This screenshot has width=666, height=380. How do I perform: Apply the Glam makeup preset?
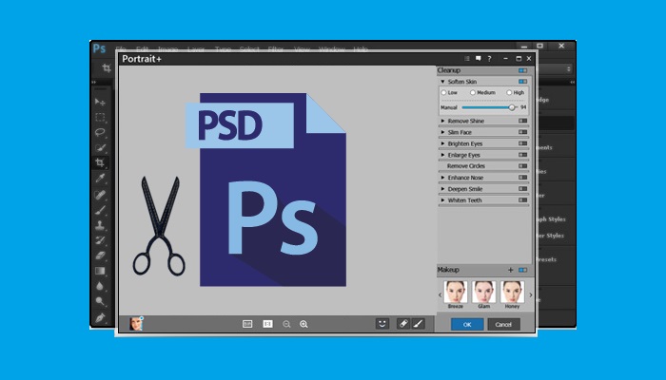pos(483,294)
